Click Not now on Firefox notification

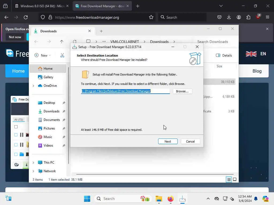coord(15,37)
